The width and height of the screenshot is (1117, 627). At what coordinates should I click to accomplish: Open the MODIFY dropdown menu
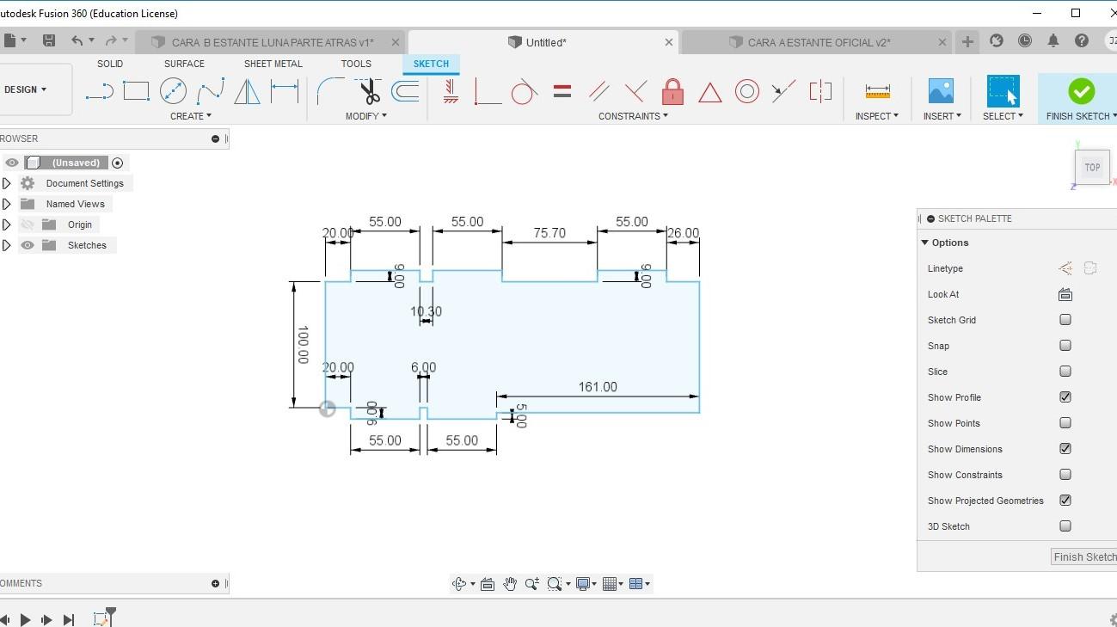point(366,116)
